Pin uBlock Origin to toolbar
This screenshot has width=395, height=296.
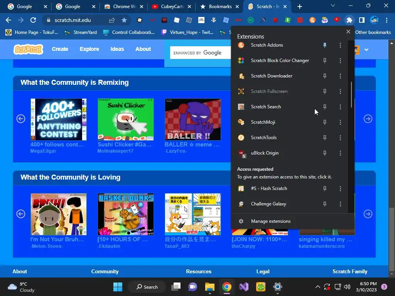325,153
